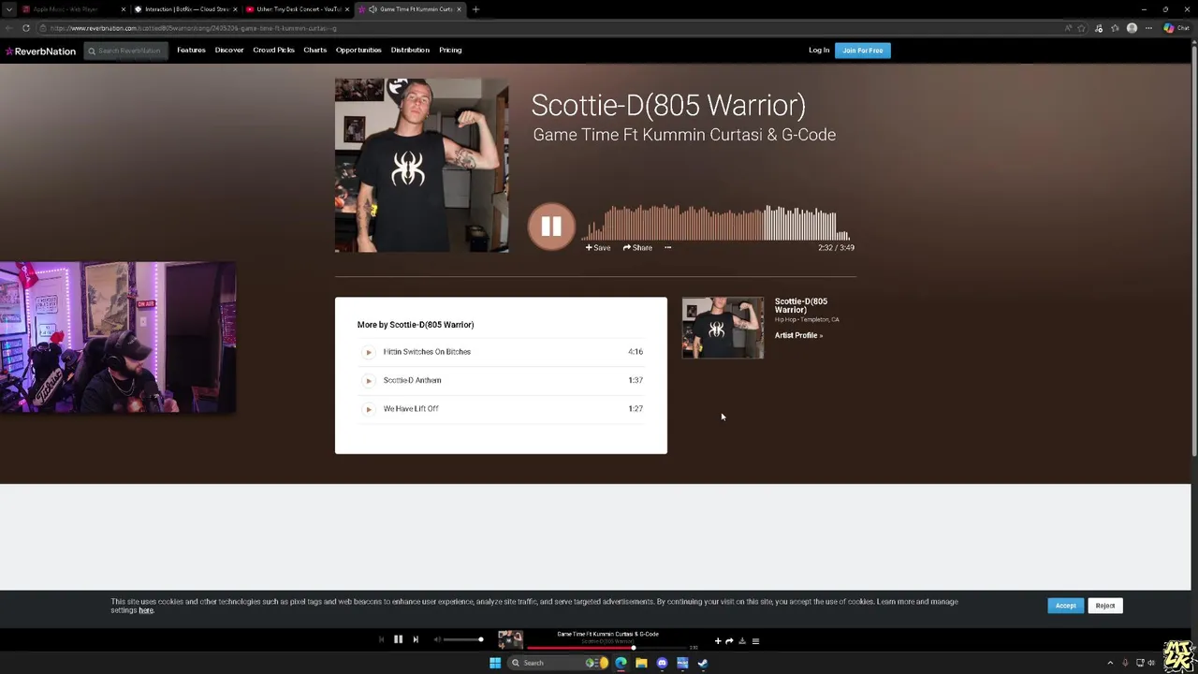Expand the tab actions menu chevron
The width and height of the screenshot is (1198, 674).
click(x=8, y=9)
